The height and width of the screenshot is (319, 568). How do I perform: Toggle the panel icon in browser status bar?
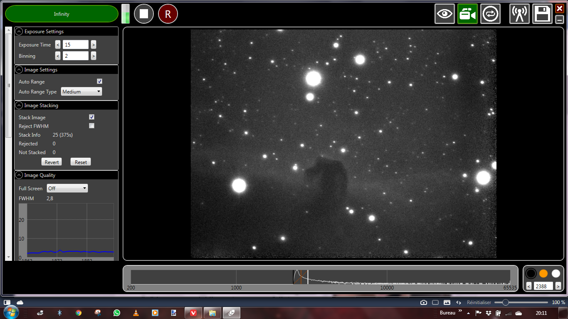tap(7, 302)
